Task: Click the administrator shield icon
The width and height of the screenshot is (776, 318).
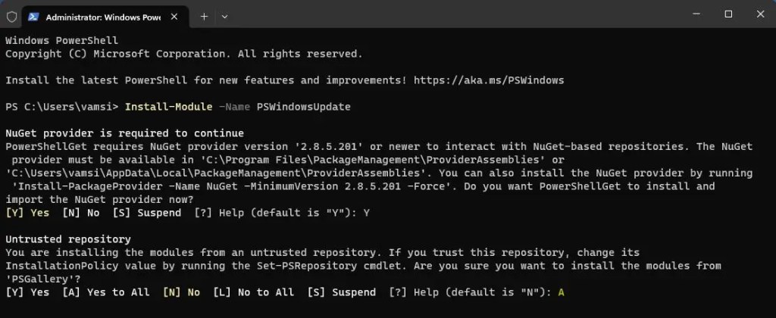Action: 11,15
